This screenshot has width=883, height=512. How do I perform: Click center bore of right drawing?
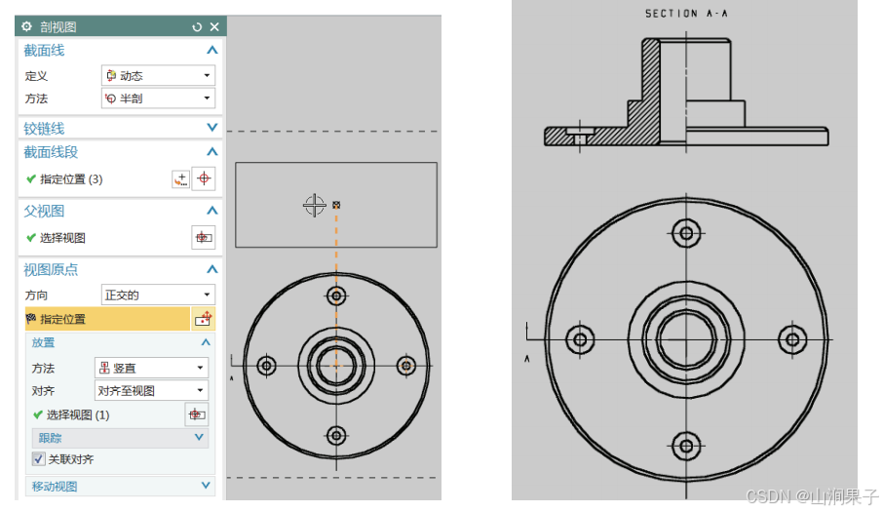[686, 339]
